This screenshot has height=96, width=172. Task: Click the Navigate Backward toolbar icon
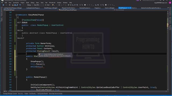3,5
